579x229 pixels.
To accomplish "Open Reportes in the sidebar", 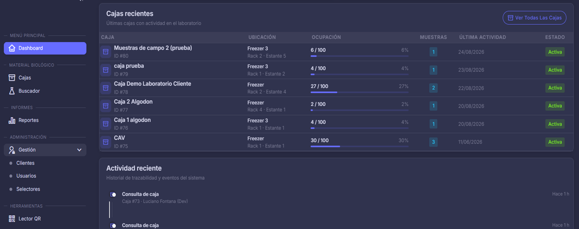I will point(45,120).
